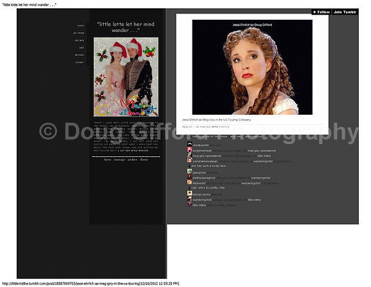
Task: Click the theme link
Action: pos(144,160)
